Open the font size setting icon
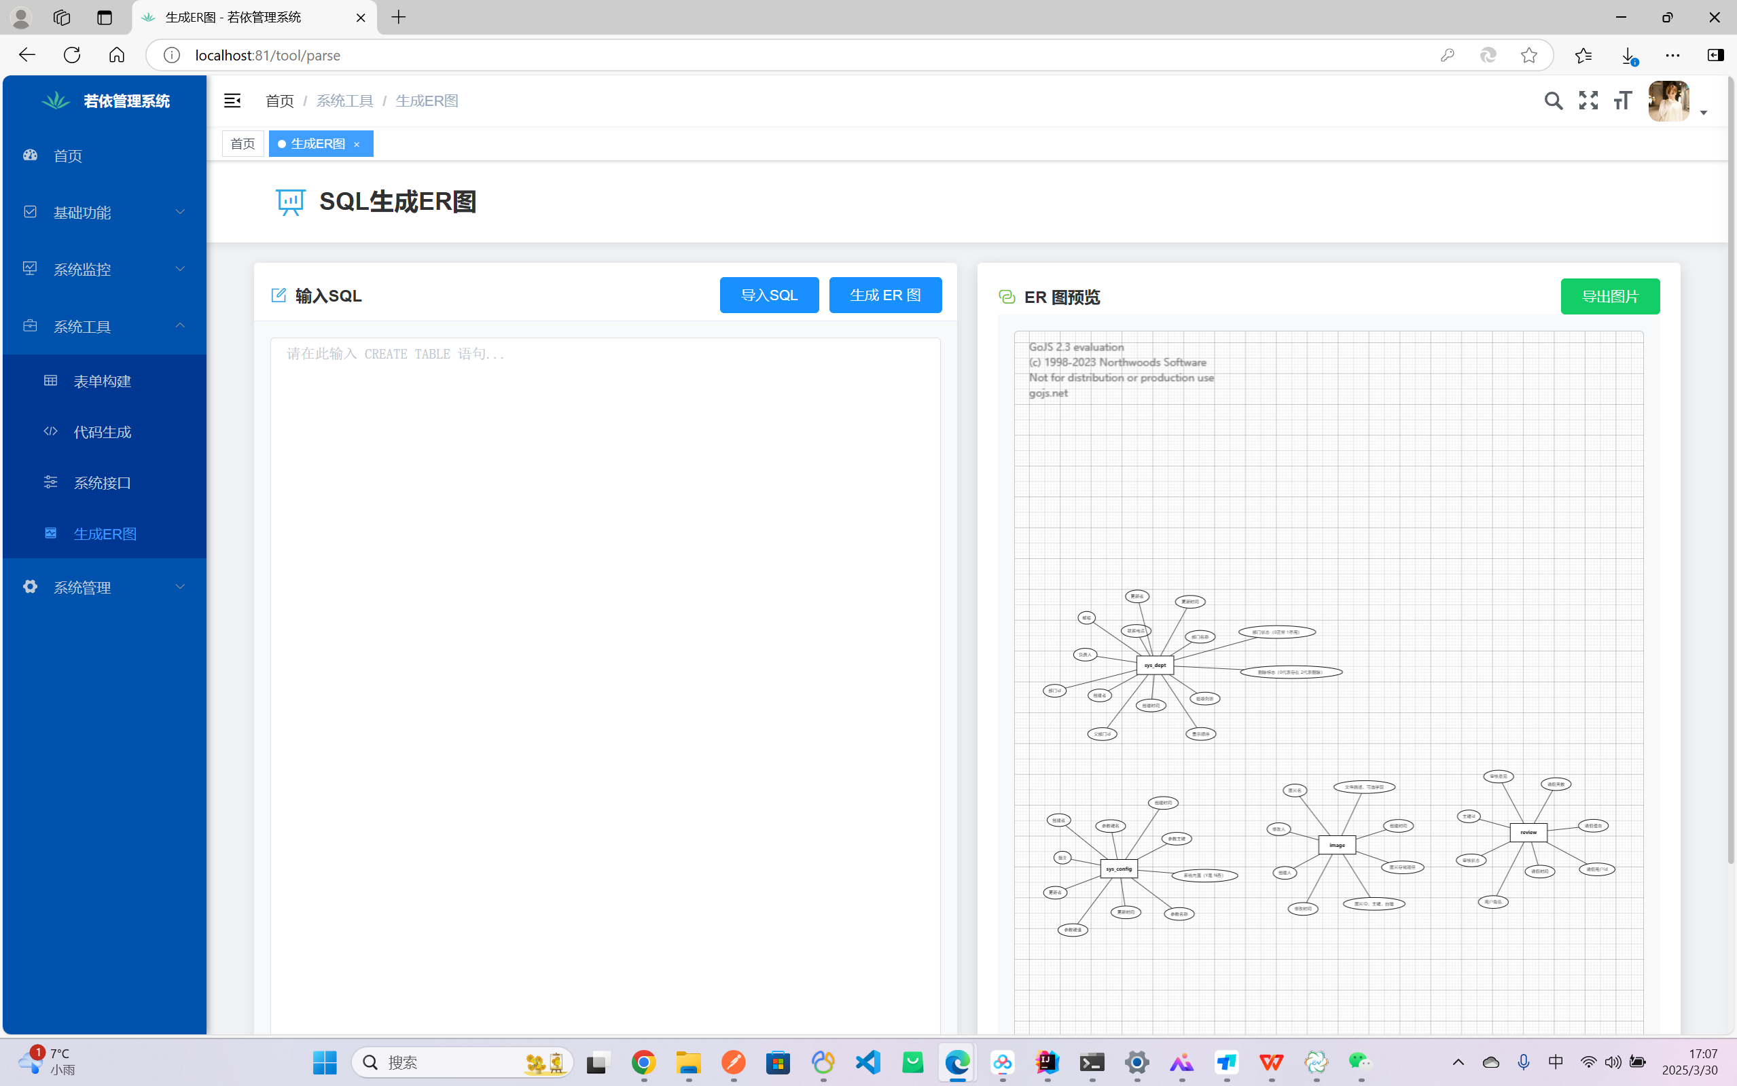This screenshot has width=1737, height=1086. point(1622,101)
